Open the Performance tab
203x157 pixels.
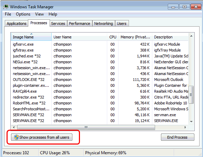[x=80, y=24]
